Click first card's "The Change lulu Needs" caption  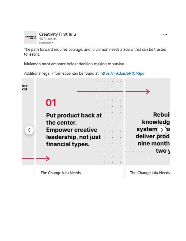[x=61, y=173]
